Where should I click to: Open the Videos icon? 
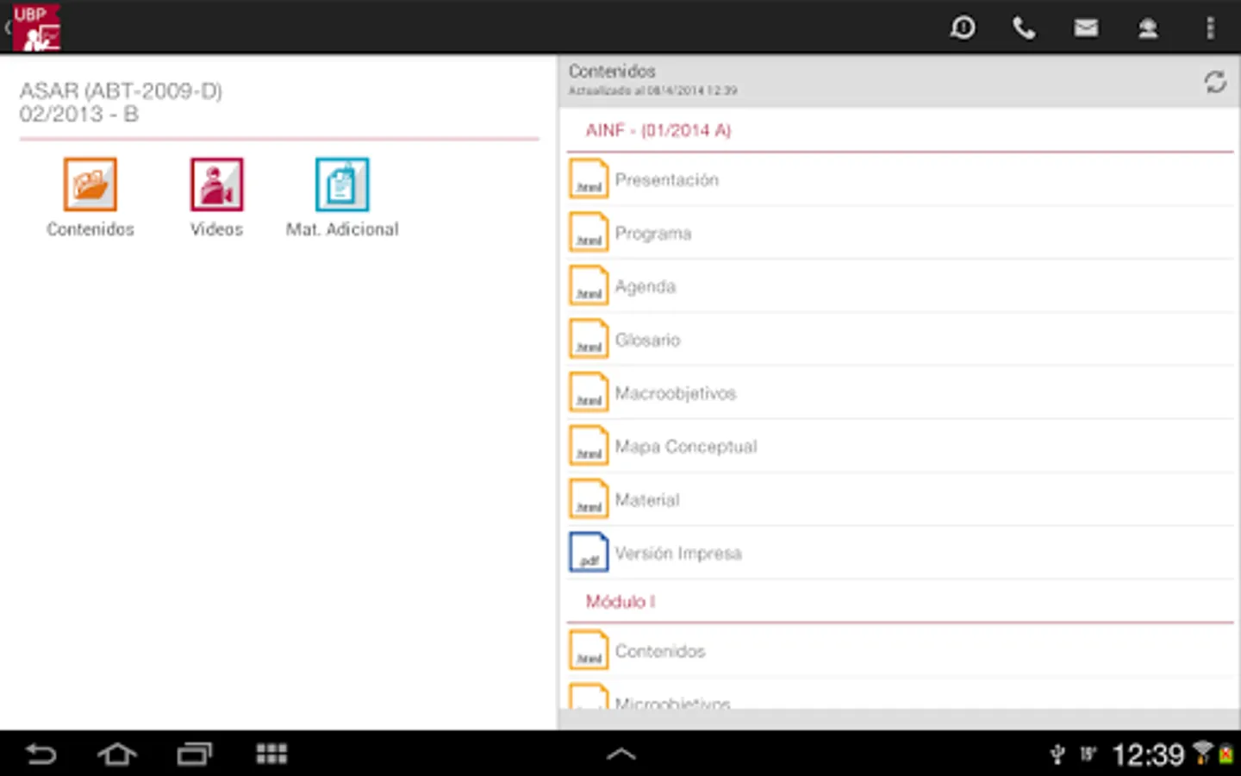coord(217,185)
